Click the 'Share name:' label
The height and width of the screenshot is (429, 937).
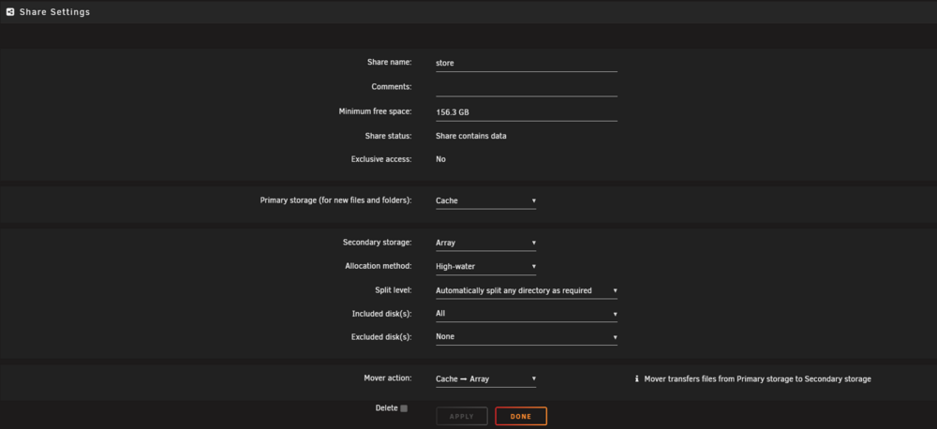click(x=390, y=62)
